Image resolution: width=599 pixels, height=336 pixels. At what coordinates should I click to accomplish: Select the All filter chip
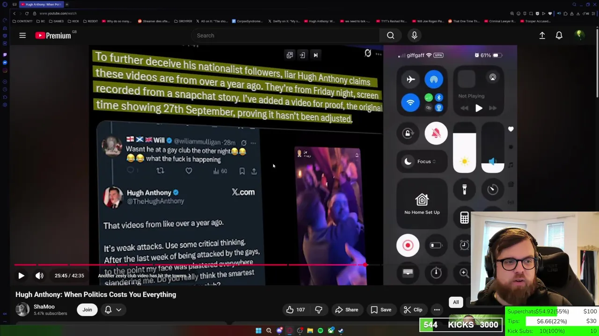pyautogui.click(x=456, y=302)
